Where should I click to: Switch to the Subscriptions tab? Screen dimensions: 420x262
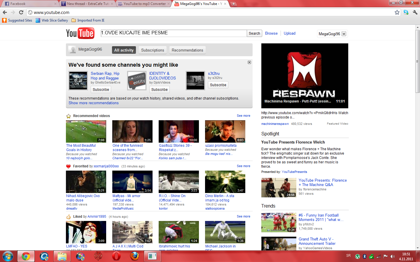pos(153,50)
